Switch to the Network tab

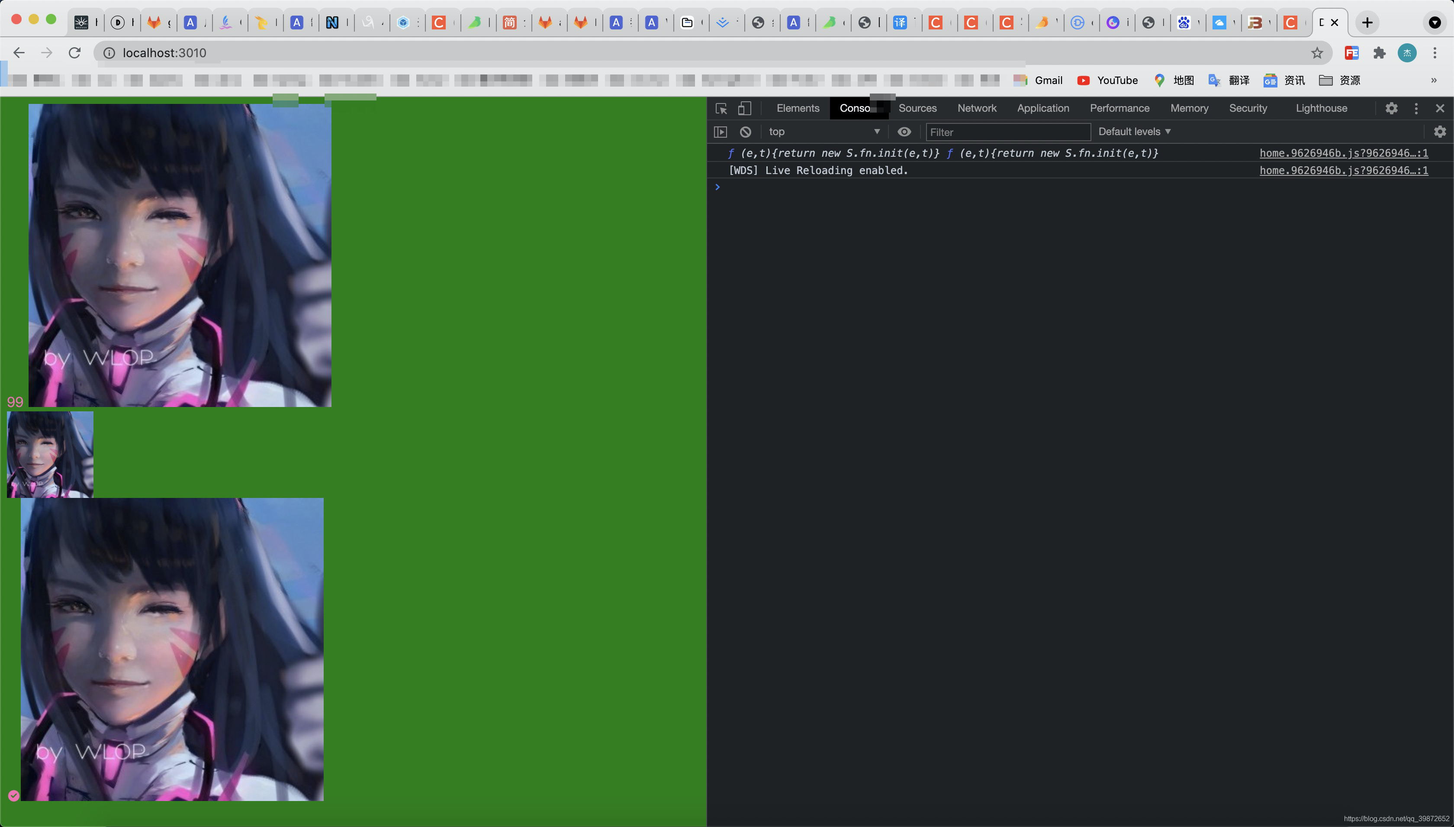point(977,108)
